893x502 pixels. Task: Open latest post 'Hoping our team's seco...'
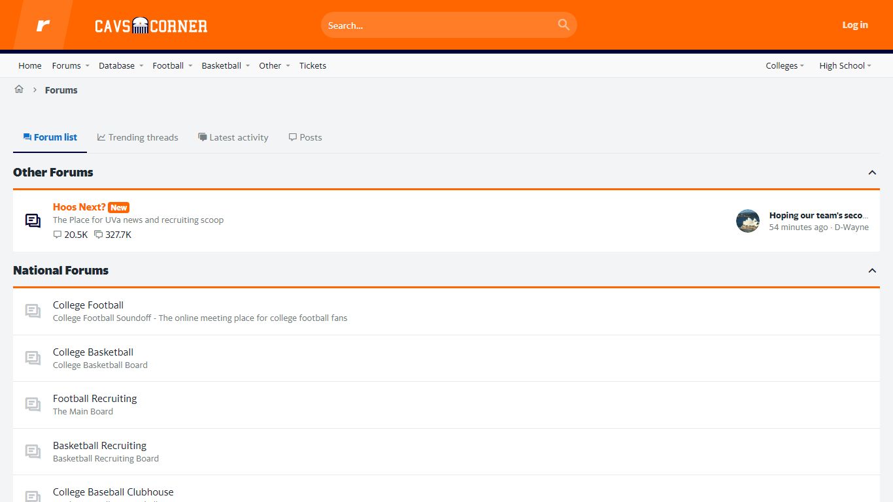[818, 215]
